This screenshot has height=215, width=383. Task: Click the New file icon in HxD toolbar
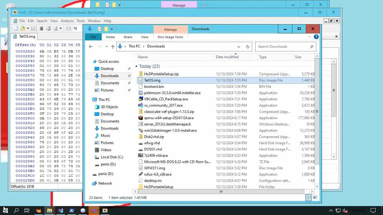click(16, 28)
